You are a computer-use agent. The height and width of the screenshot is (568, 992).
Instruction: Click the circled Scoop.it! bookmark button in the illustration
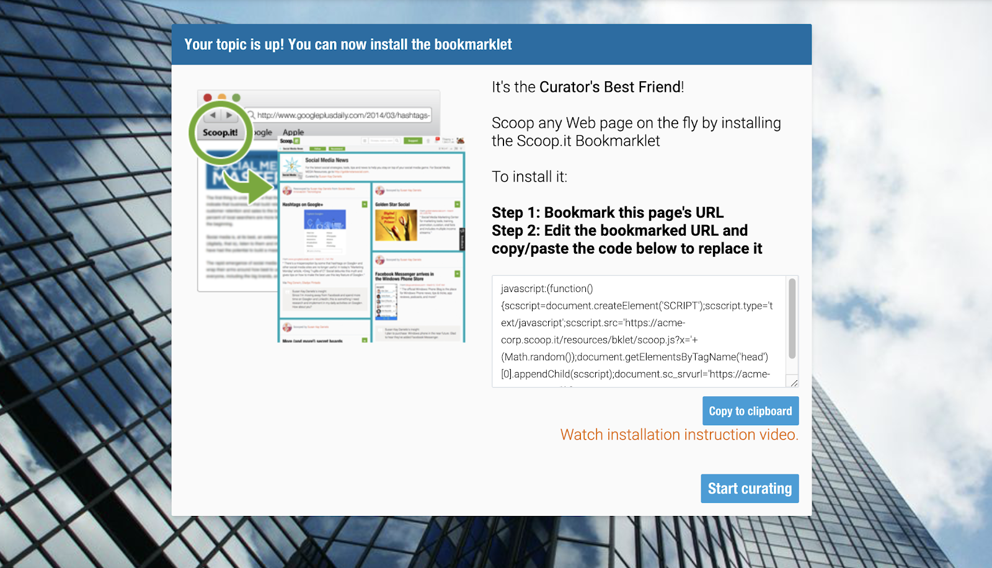click(x=220, y=132)
